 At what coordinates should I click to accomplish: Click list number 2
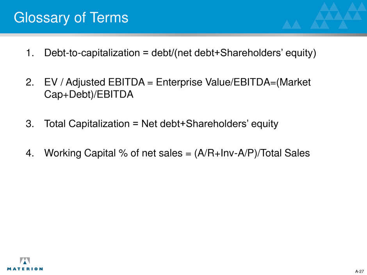[30, 82]
